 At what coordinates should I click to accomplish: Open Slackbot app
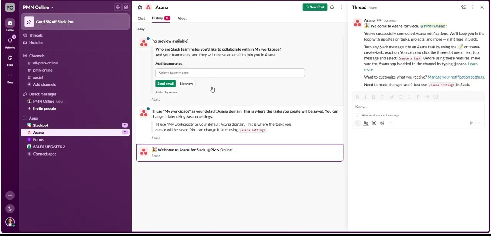point(75,125)
